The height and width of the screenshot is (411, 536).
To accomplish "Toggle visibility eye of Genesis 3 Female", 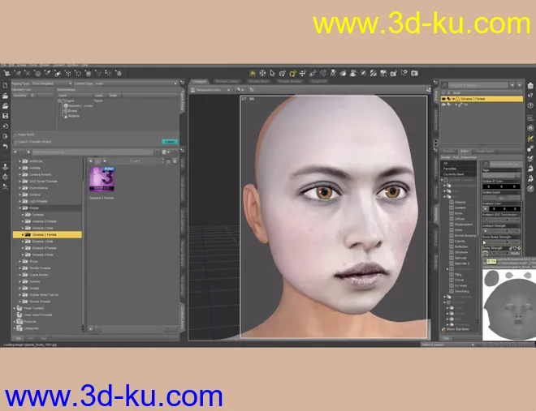I will pos(443,99).
